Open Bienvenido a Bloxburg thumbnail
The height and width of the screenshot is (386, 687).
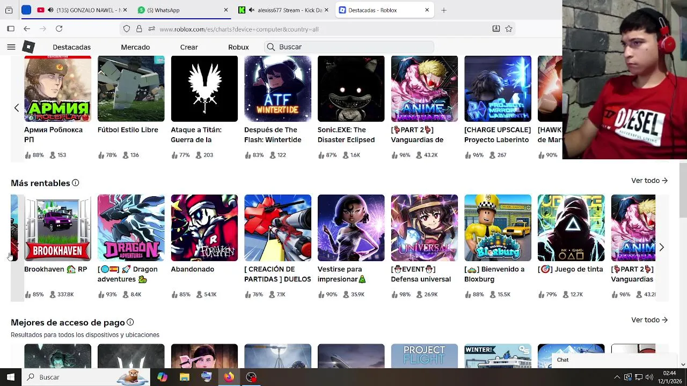498,228
